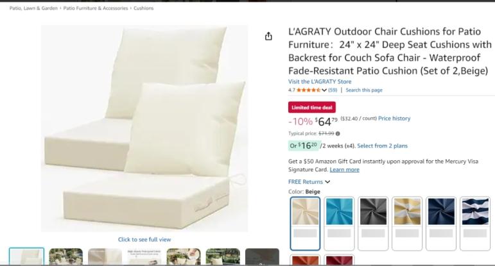Select the Beige color swatch
The height and width of the screenshot is (266, 495).
(x=305, y=224)
